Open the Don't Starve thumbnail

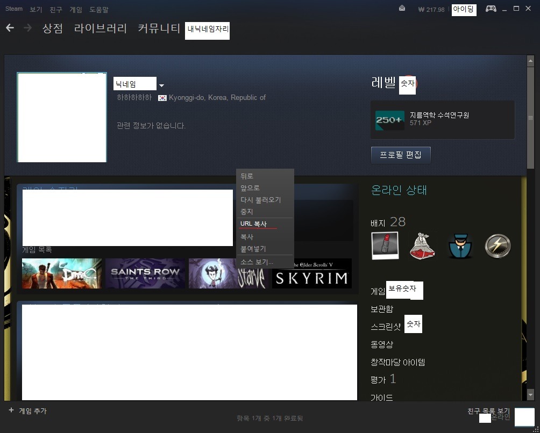coord(228,273)
